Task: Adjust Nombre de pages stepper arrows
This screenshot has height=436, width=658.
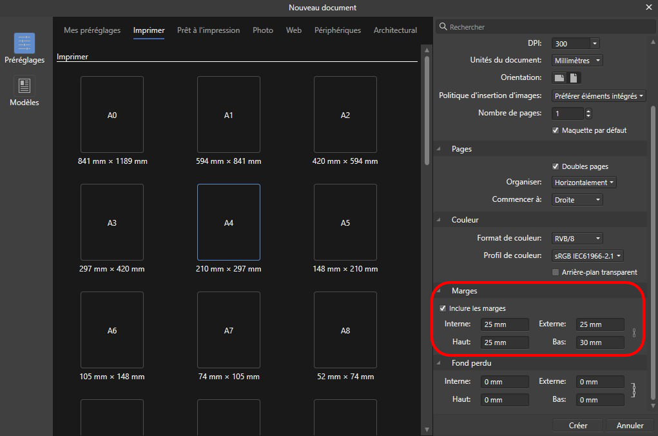Action: point(588,114)
